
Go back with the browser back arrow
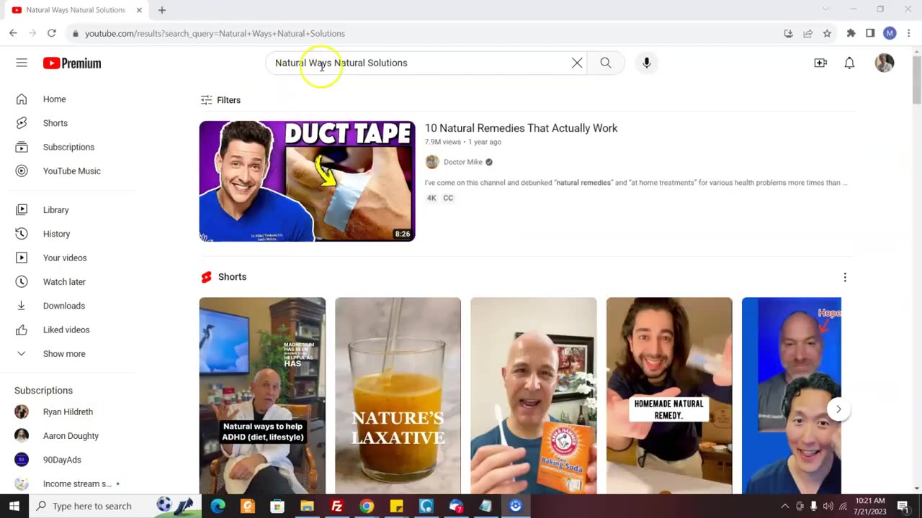pyautogui.click(x=13, y=33)
